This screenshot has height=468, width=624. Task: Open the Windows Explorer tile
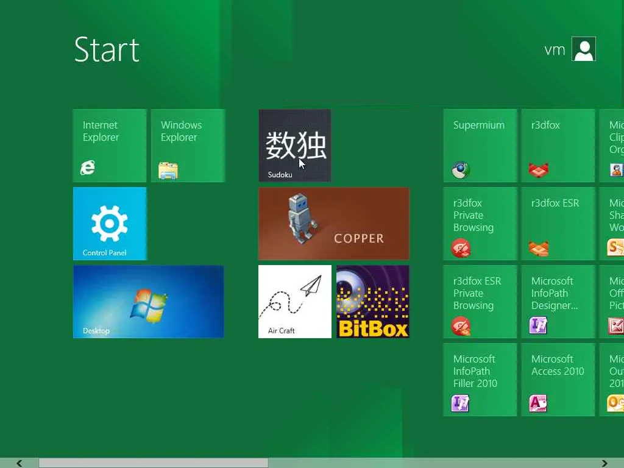[x=188, y=146]
